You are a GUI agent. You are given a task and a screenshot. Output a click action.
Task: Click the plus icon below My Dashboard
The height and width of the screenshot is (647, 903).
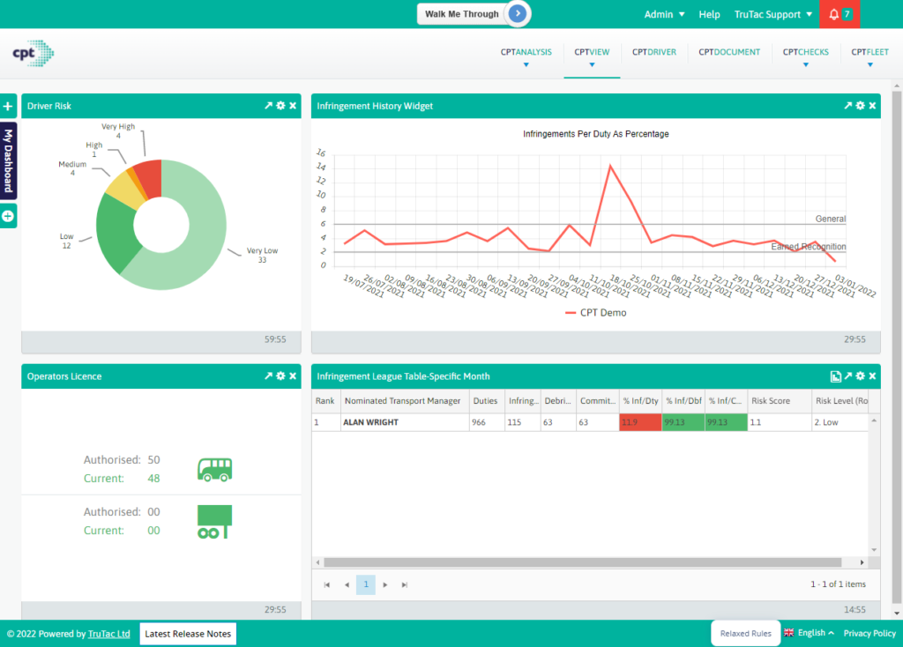pyautogui.click(x=8, y=215)
